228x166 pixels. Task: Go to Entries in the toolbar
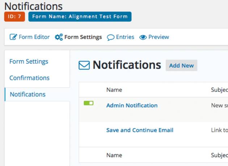[125, 37]
